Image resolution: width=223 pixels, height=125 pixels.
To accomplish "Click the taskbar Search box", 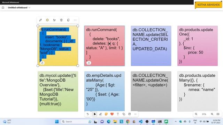I will 77,122.
